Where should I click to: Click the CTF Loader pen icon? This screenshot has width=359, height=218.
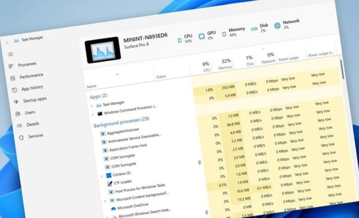coord(110,184)
